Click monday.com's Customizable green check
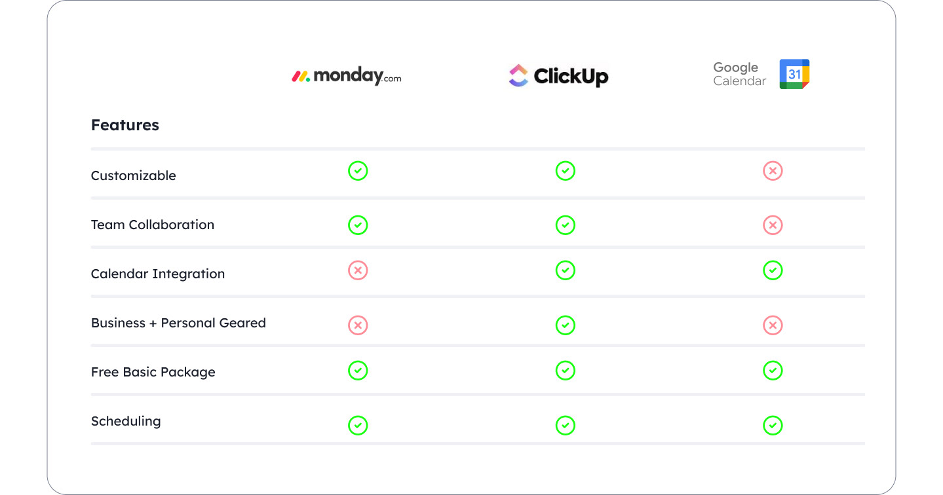 358,171
